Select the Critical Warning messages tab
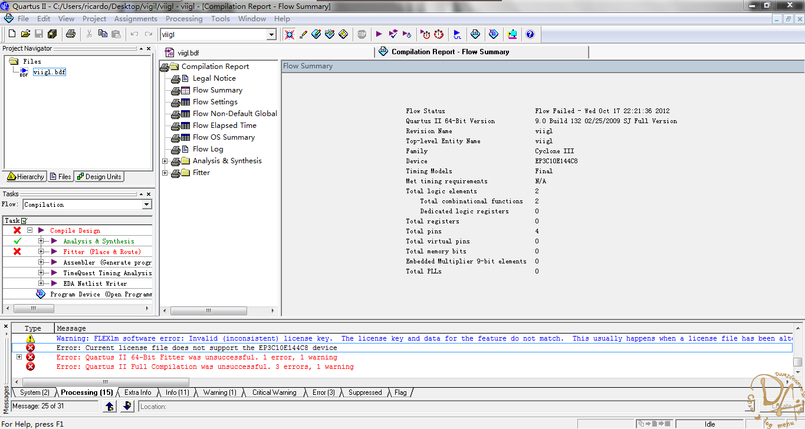Image resolution: width=805 pixels, height=429 pixels. coord(274,392)
